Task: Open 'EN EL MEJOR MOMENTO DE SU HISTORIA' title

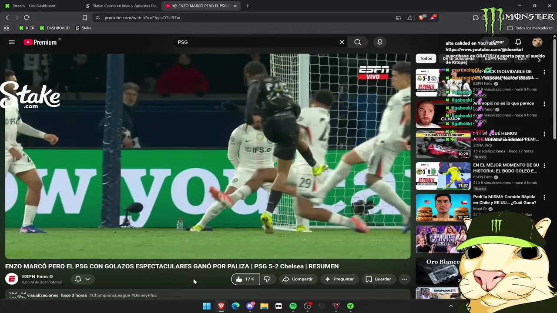Action: point(506,168)
